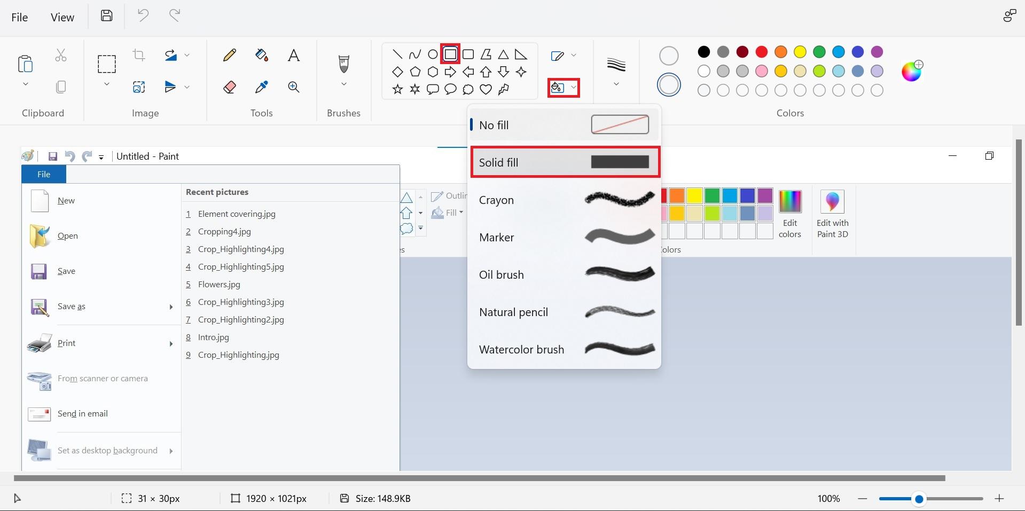Image resolution: width=1025 pixels, height=511 pixels.
Task: Select the Magnifier zoom tool
Action: point(294,87)
